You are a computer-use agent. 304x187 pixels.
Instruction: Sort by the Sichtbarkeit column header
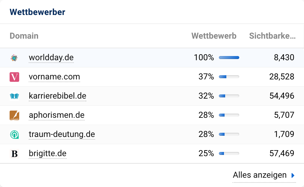coord(272,36)
